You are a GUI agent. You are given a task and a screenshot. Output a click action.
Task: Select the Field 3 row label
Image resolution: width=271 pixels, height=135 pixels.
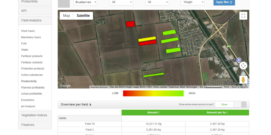tap(90, 130)
